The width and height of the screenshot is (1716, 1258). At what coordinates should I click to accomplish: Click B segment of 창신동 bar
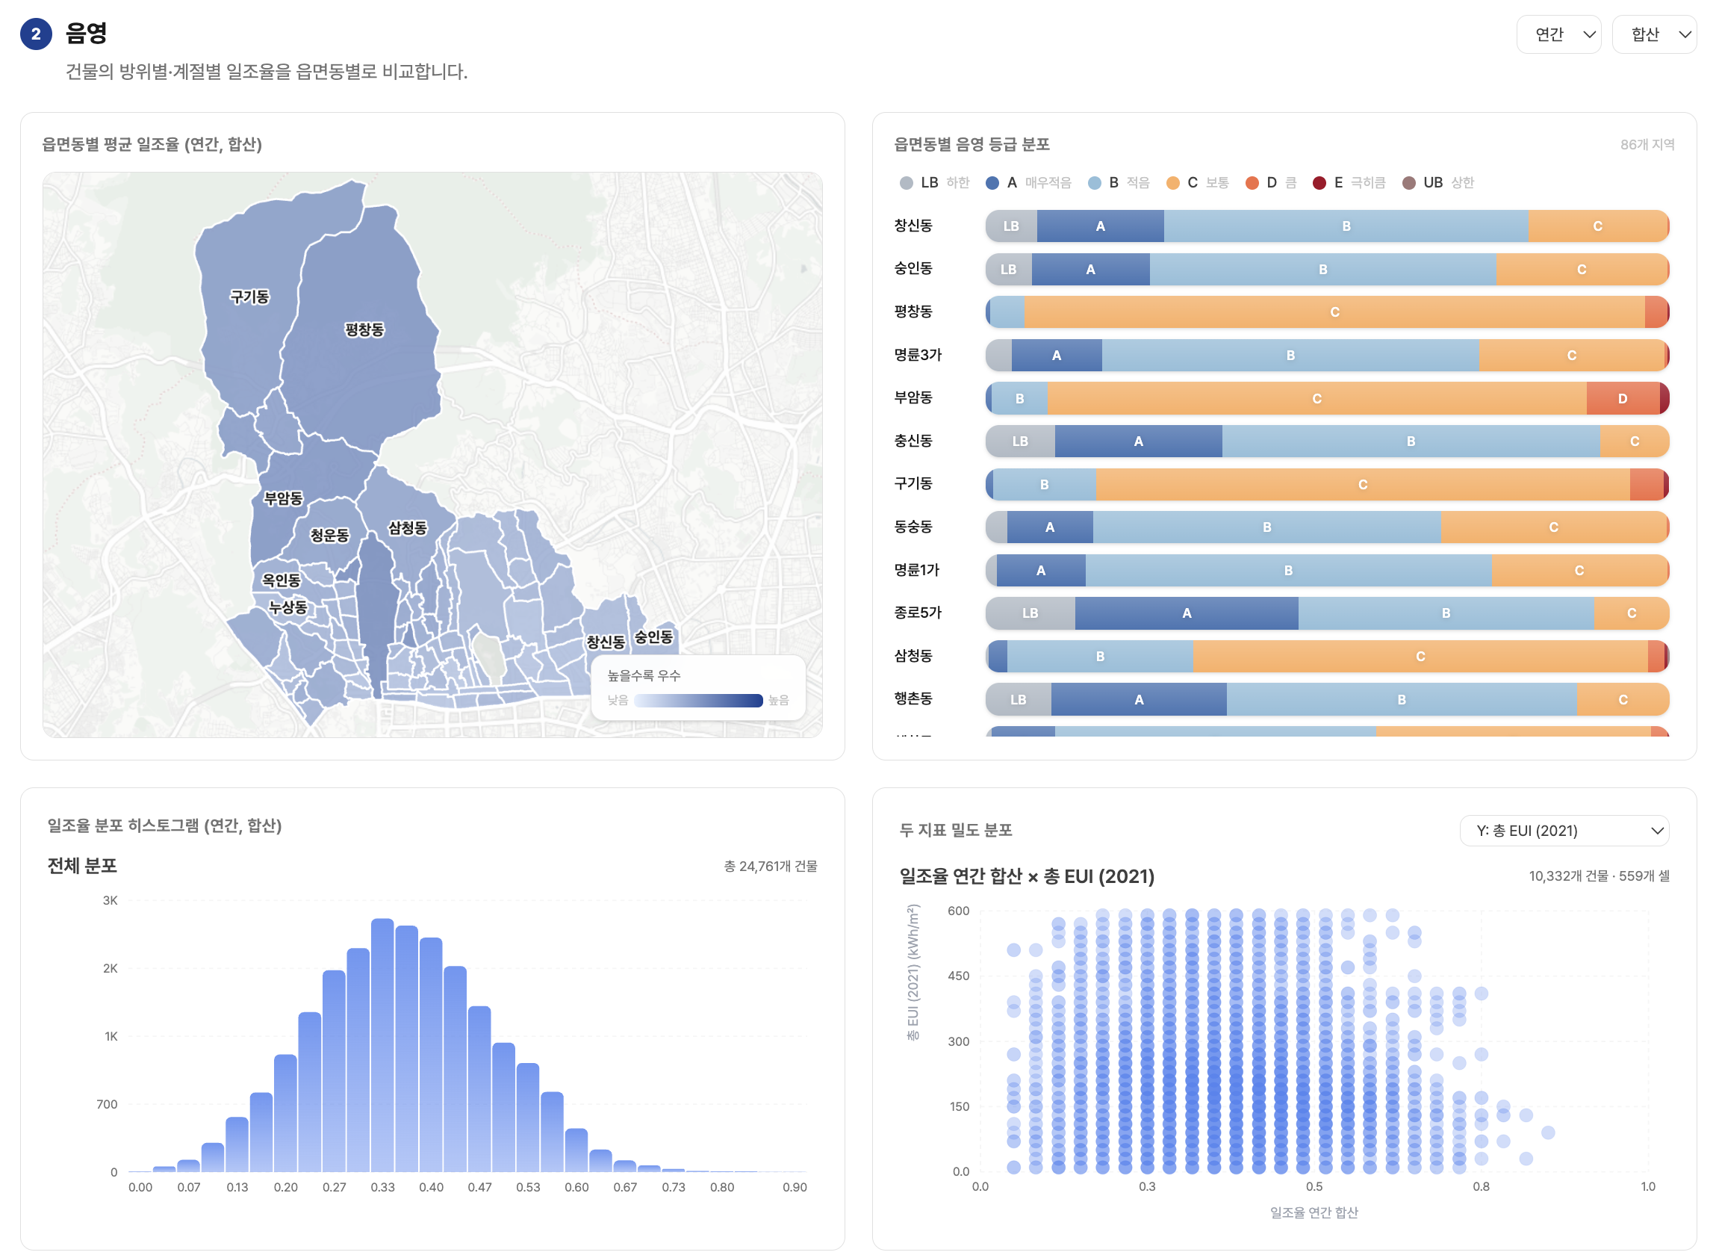point(1346,226)
